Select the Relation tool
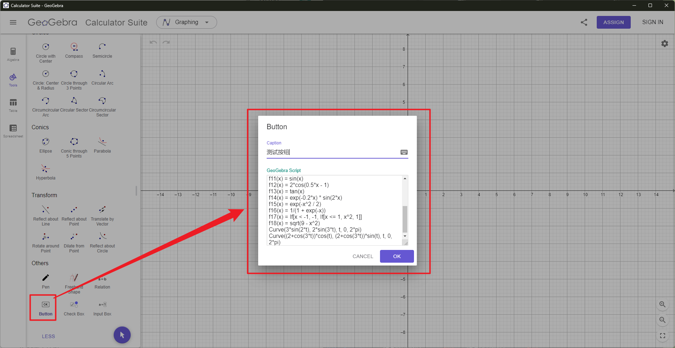675x348 pixels. coord(102,281)
